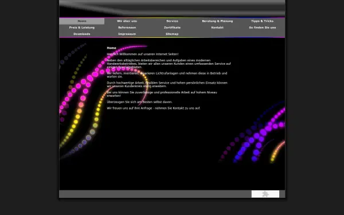Screen dimensions: 344x215
Task: Click the puzzle piece plugin icon
Action: pos(265,194)
